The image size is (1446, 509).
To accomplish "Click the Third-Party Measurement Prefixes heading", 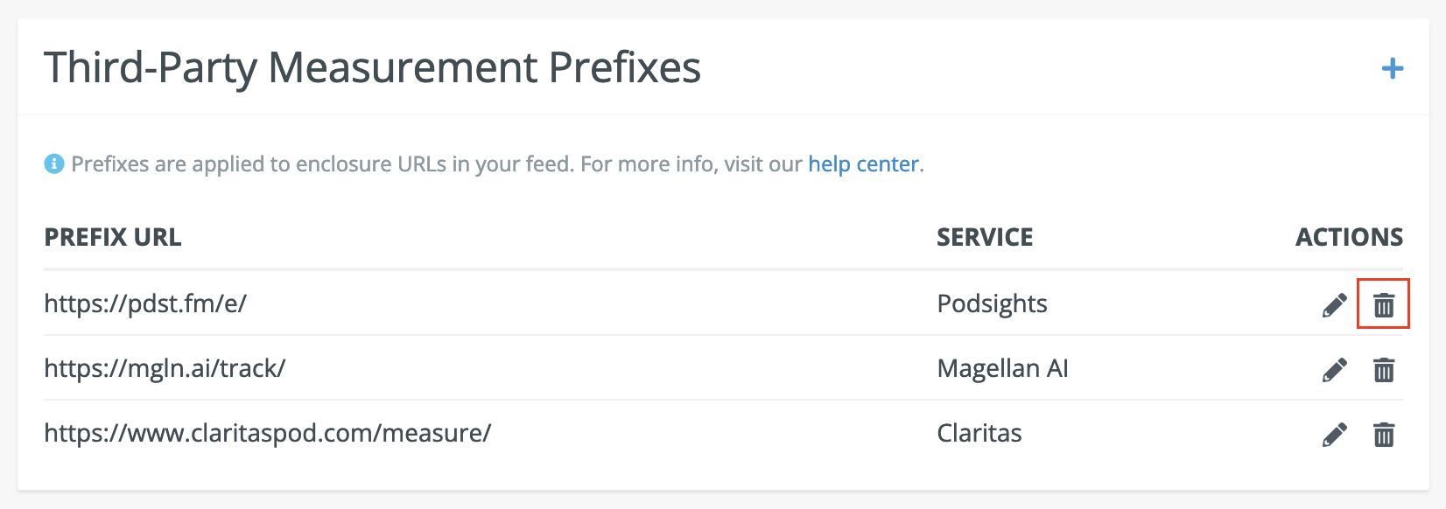I will [x=372, y=67].
